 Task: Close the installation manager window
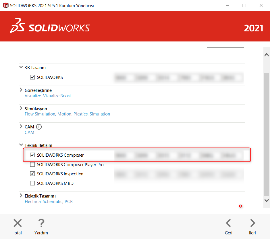(261, 5)
